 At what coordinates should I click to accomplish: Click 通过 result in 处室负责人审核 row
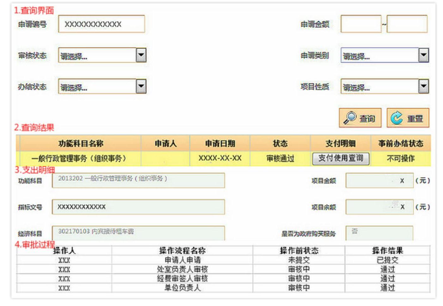pyautogui.click(x=388, y=269)
